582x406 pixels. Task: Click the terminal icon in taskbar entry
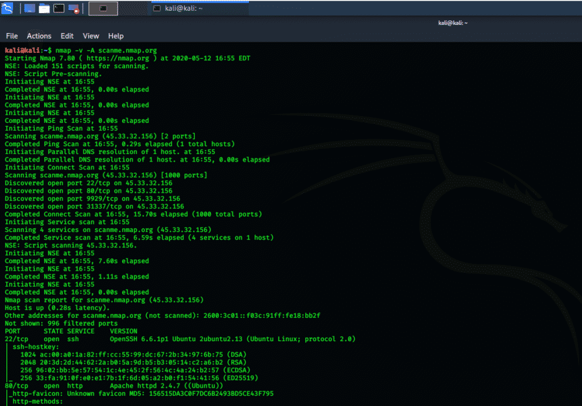click(157, 8)
